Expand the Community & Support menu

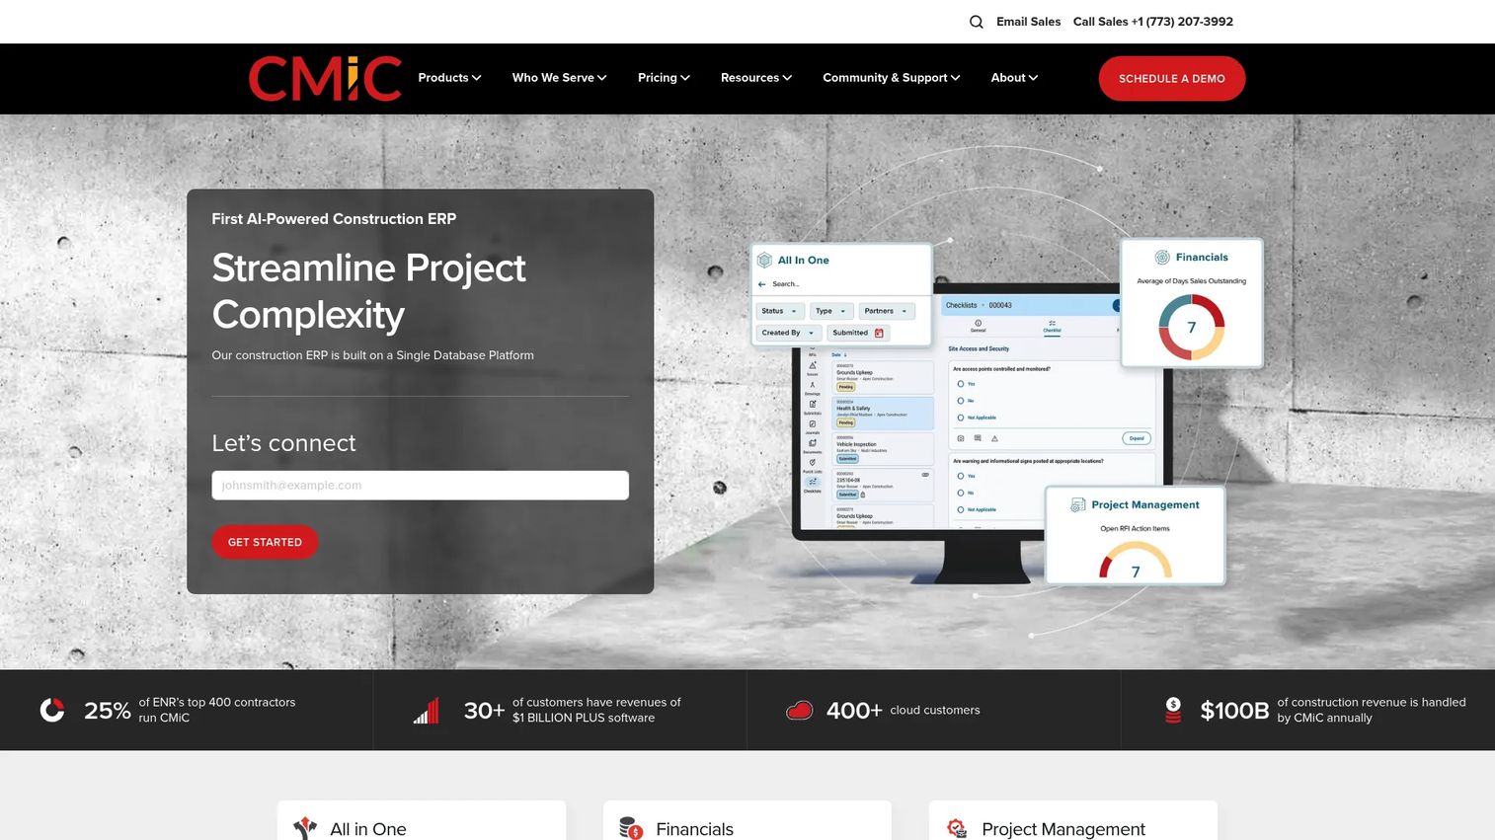pyautogui.click(x=892, y=78)
